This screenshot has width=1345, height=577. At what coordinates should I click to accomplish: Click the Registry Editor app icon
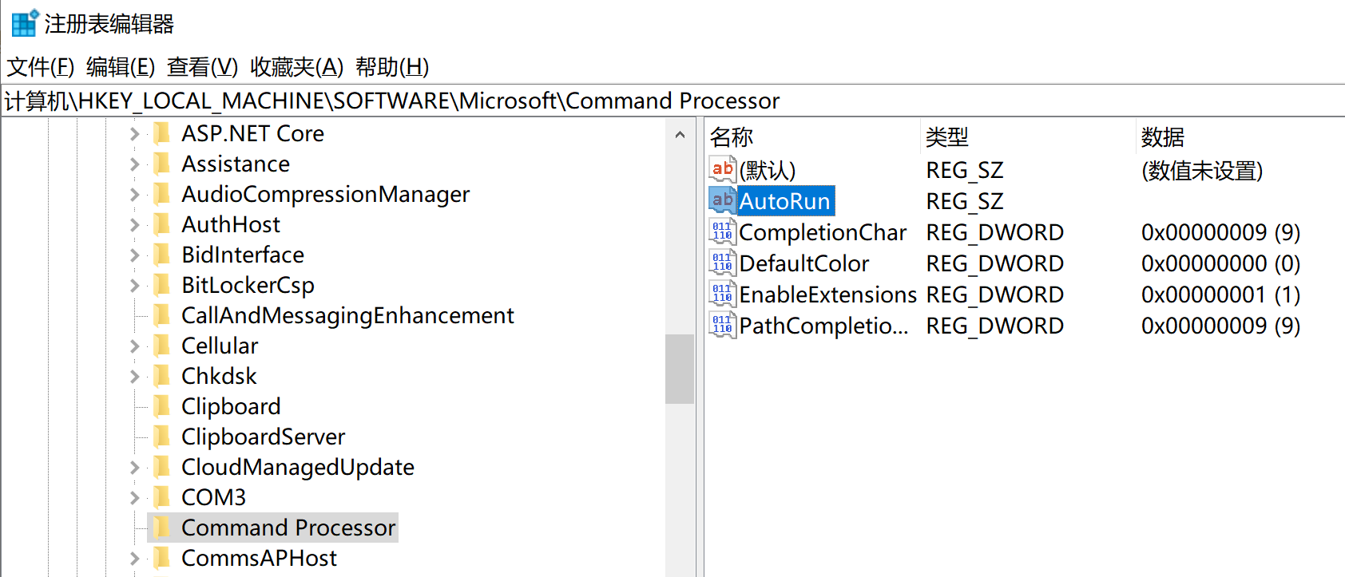pyautogui.click(x=25, y=23)
